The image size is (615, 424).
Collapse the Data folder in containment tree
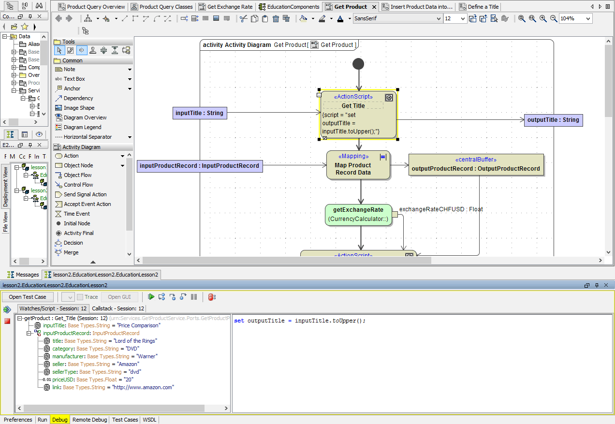(5, 36)
